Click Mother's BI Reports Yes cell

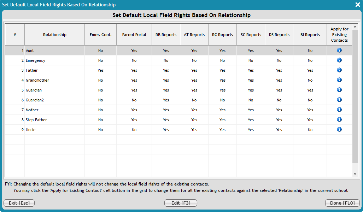[310, 110]
